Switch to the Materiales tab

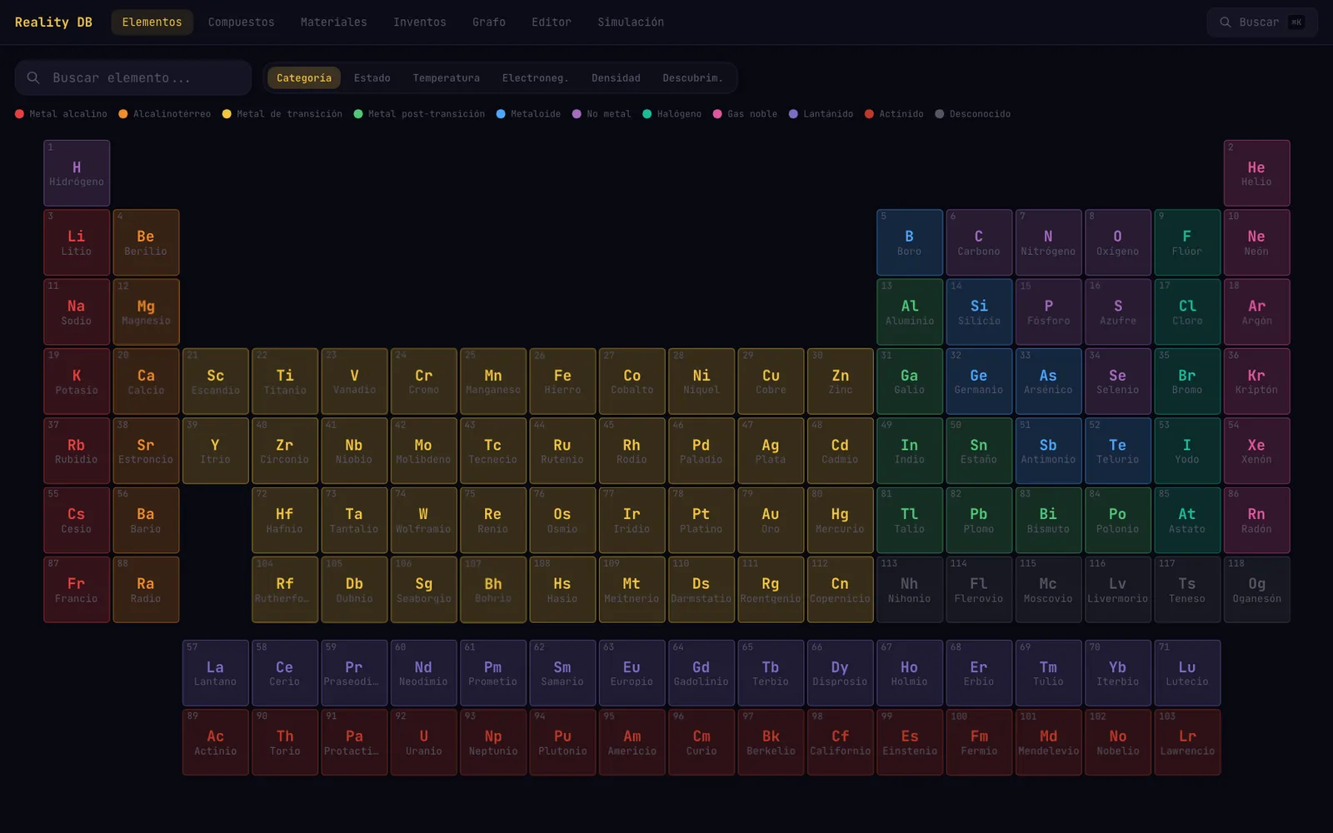333,22
